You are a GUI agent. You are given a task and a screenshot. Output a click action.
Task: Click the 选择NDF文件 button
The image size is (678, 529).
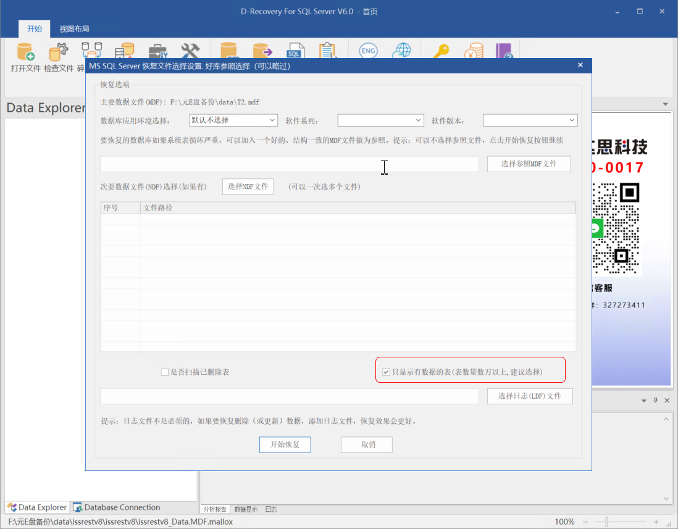pos(248,186)
